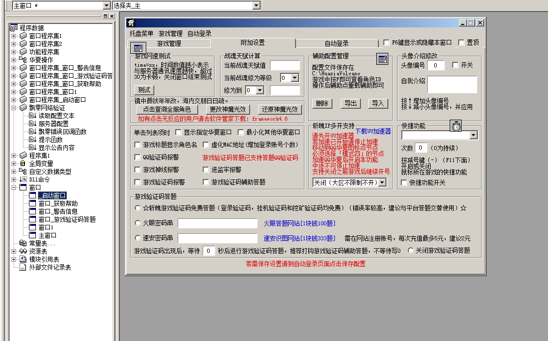Click the timer clock icon in 快捷功能

point(456,126)
